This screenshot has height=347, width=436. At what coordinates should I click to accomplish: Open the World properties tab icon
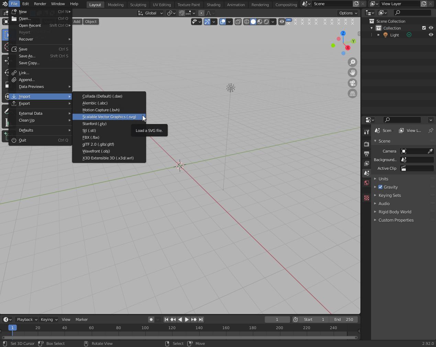tap(367, 183)
